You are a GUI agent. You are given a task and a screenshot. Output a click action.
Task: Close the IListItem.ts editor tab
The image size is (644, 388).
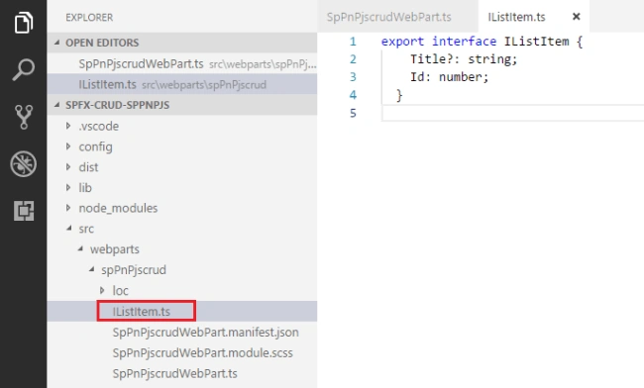pos(577,17)
